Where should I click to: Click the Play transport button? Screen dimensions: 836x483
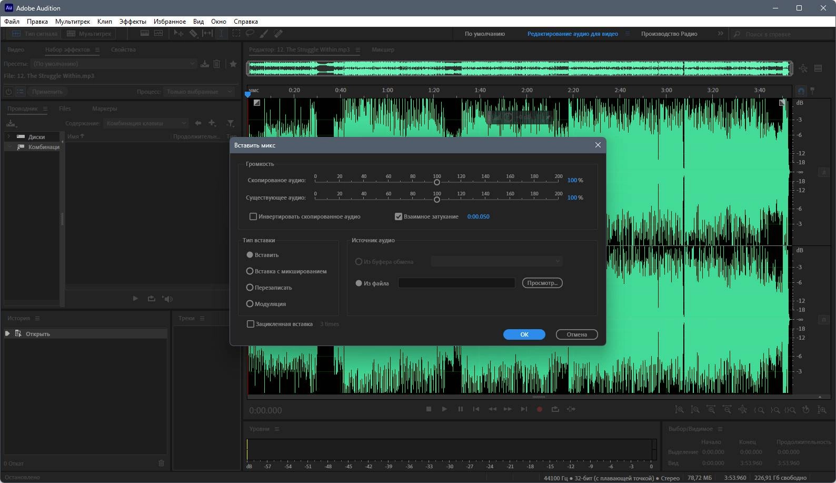(444, 409)
